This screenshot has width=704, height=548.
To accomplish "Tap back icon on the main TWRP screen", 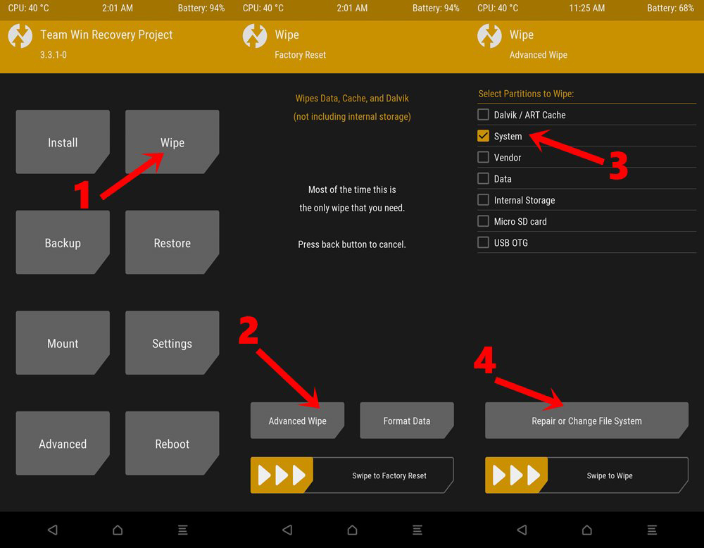I will click(x=53, y=530).
